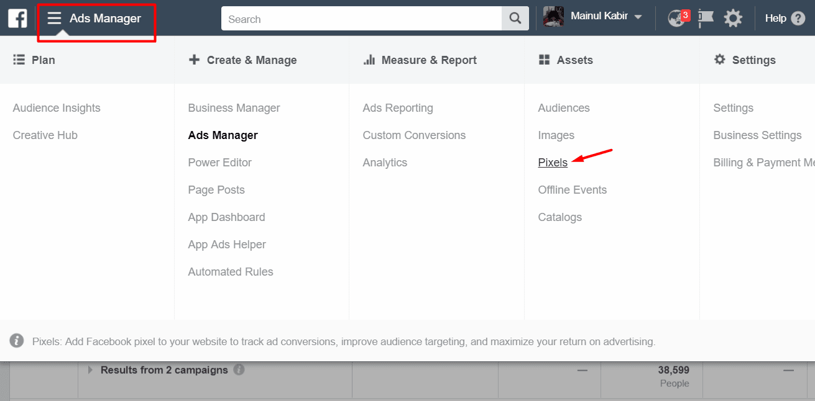Click the Assets column heading

coord(575,60)
